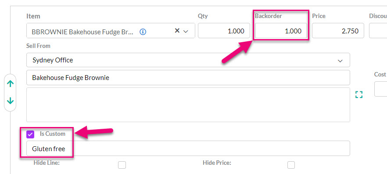This screenshot has height=174, width=387.
Task: Select the Backorder quantity field
Action: [x=281, y=31]
